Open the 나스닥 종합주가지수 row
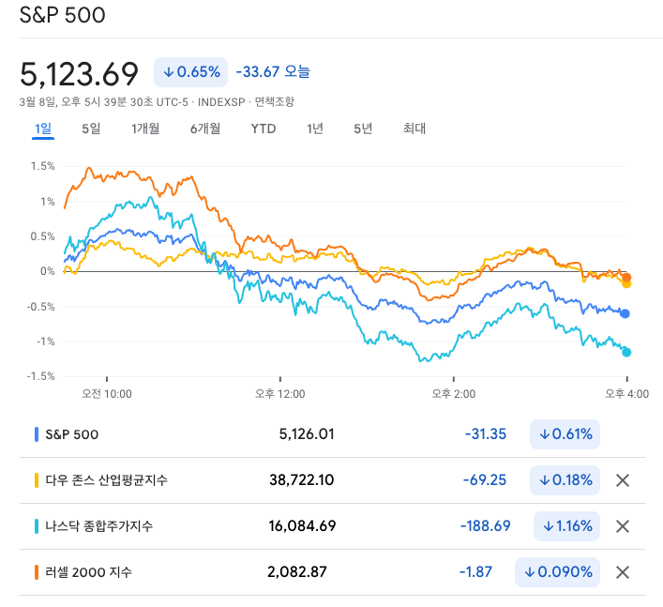The height and width of the screenshot is (607, 663). (x=332, y=526)
